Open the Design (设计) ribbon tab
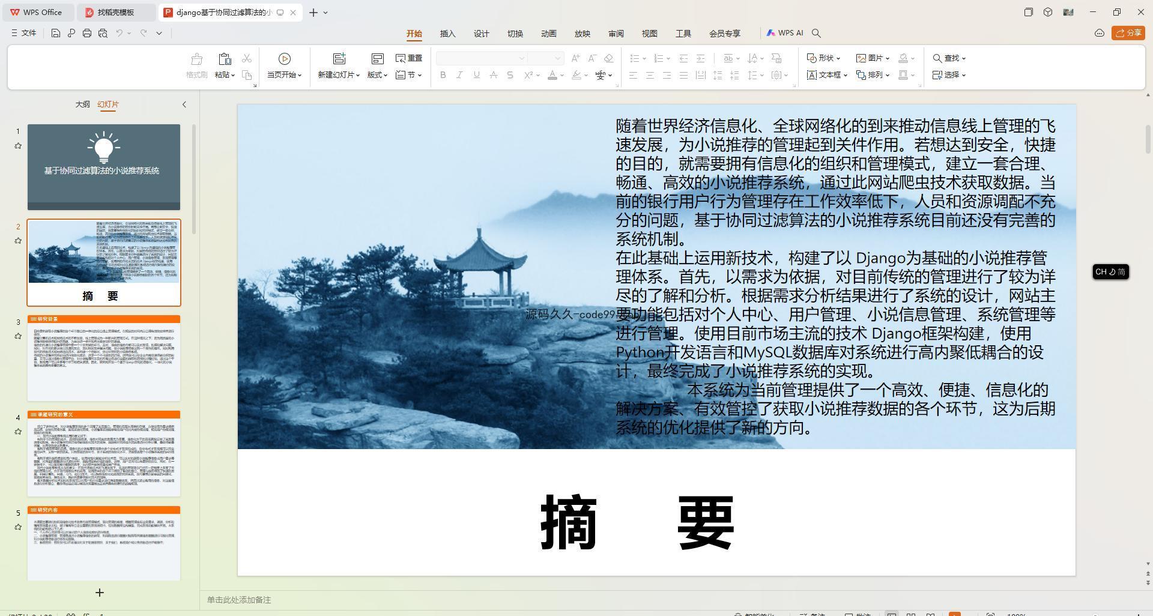This screenshot has height=616, width=1153. tap(481, 34)
